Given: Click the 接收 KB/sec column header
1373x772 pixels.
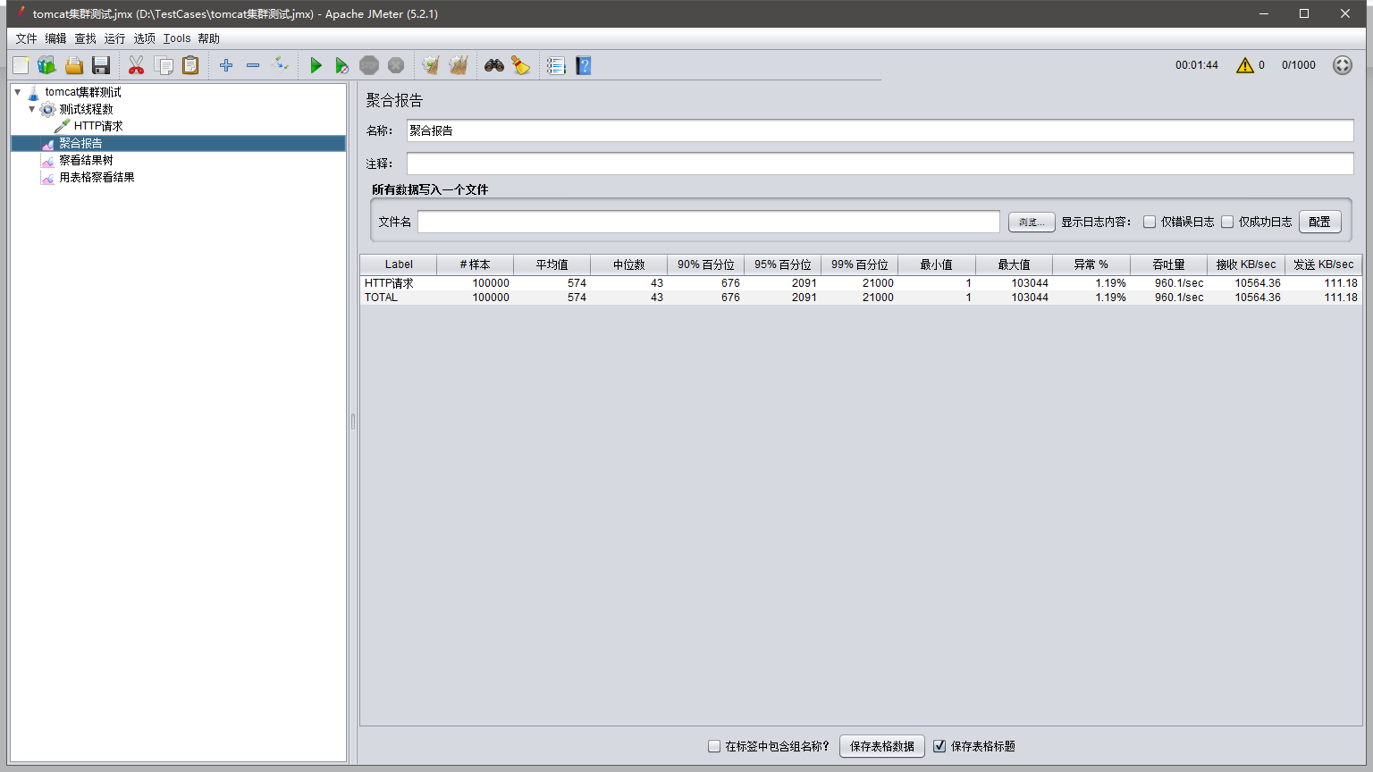Looking at the screenshot, I should [1246, 264].
